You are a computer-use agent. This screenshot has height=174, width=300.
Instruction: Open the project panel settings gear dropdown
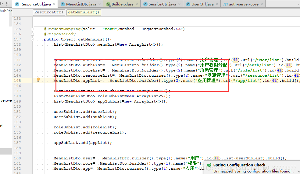coord(2,3)
